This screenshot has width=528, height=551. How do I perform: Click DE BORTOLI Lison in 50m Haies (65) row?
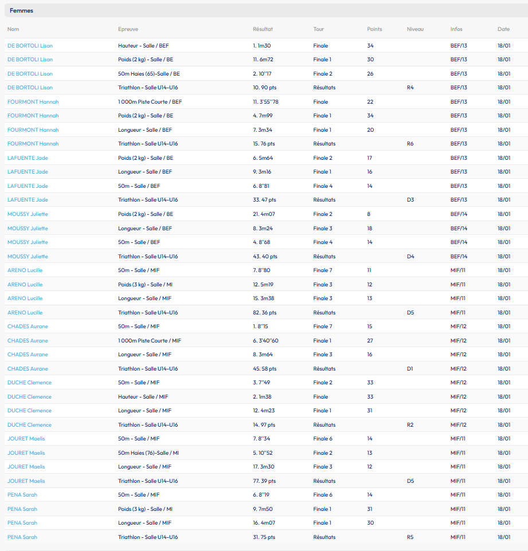pos(30,74)
